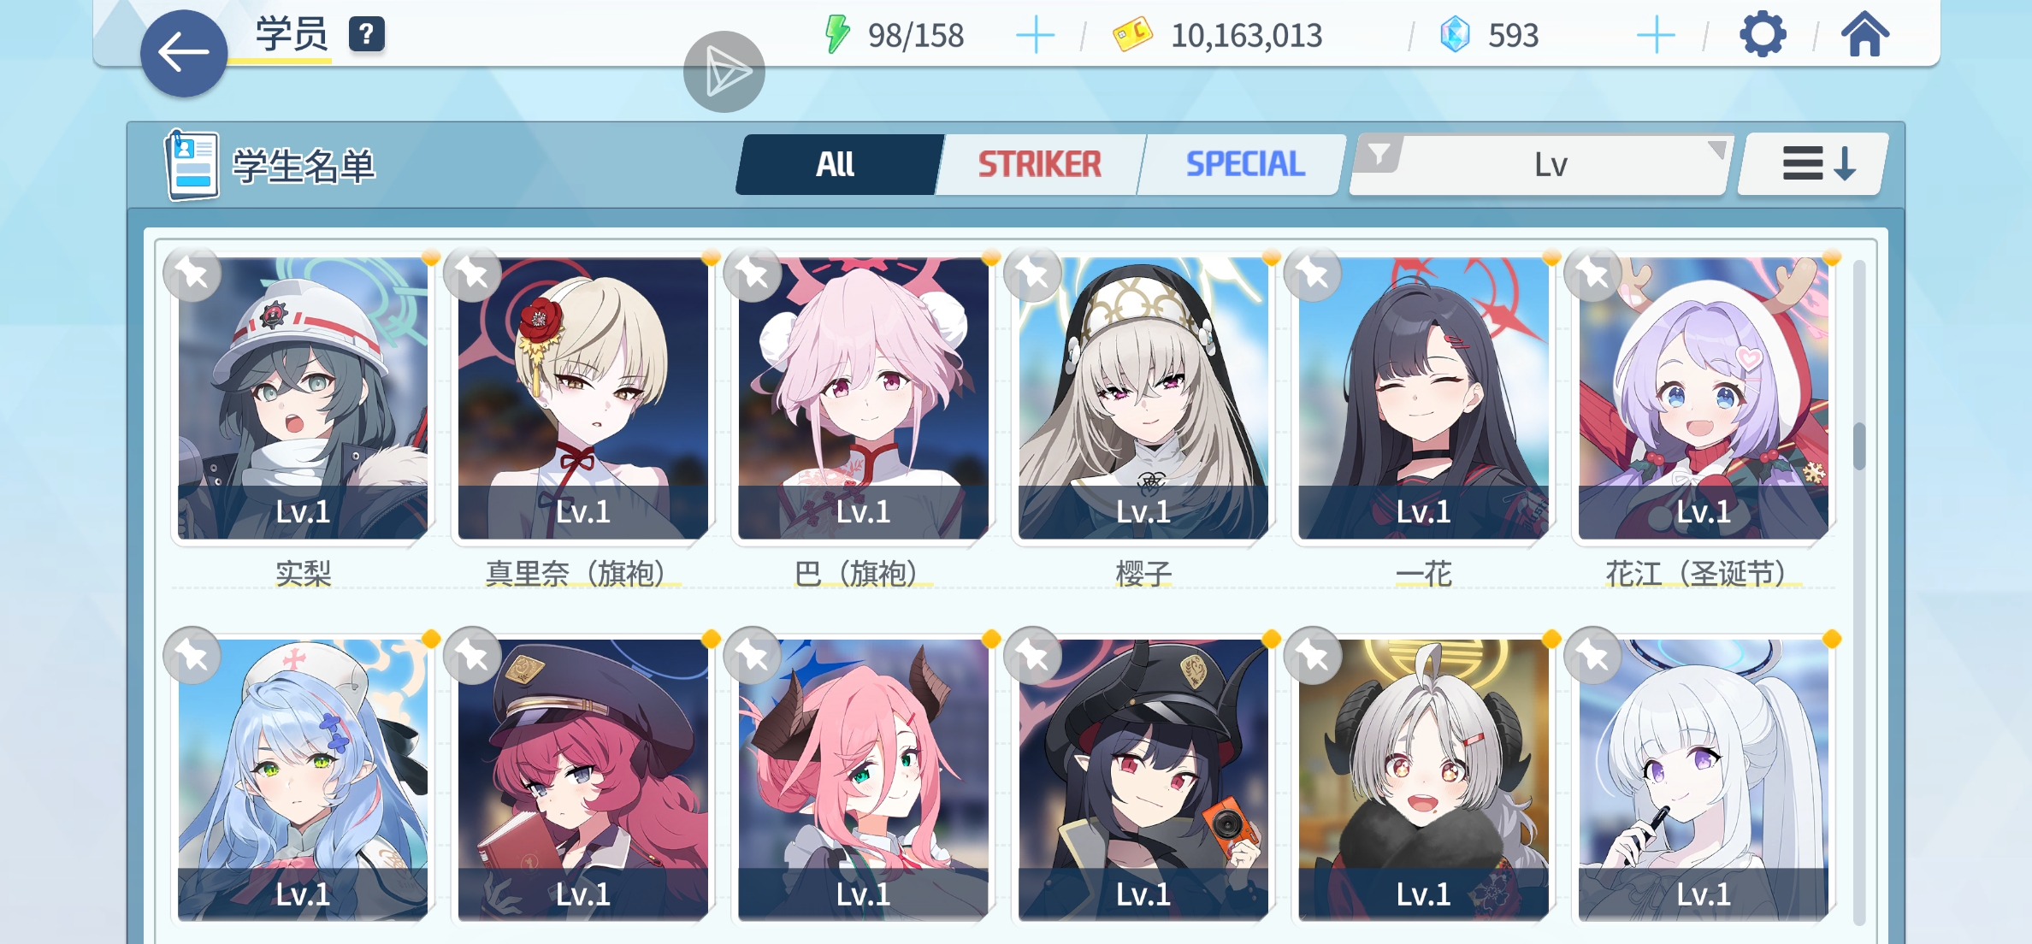
Task: Switch sort order with descending arrow button
Action: (1812, 163)
